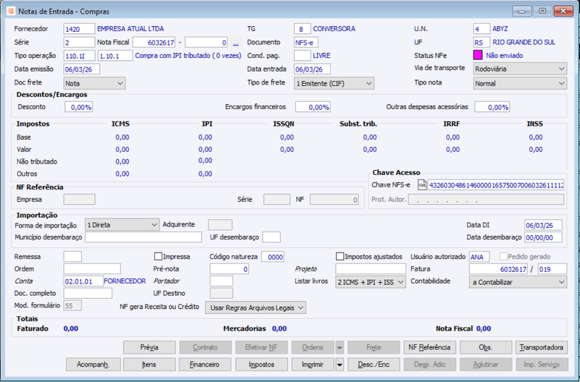Maximize the Notas de Entrada window
This screenshot has width=580, height=382.
tap(542, 11)
